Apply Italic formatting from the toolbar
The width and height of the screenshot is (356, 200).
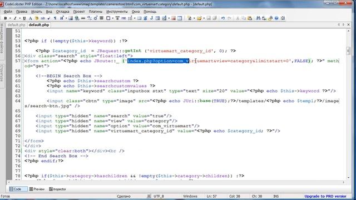tap(15, 18)
